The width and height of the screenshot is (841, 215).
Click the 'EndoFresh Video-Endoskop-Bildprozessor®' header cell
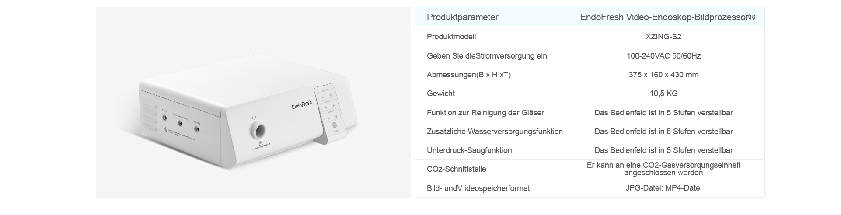click(667, 17)
